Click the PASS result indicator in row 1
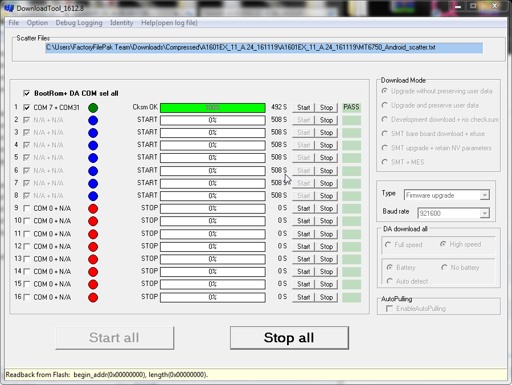This screenshot has height=385, width=512. [351, 108]
